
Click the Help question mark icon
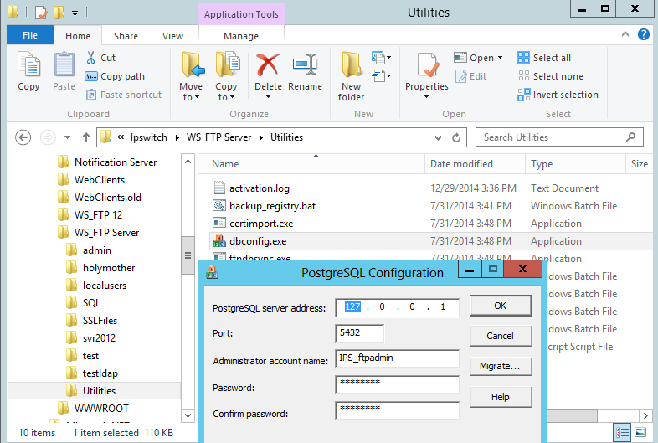(x=643, y=34)
